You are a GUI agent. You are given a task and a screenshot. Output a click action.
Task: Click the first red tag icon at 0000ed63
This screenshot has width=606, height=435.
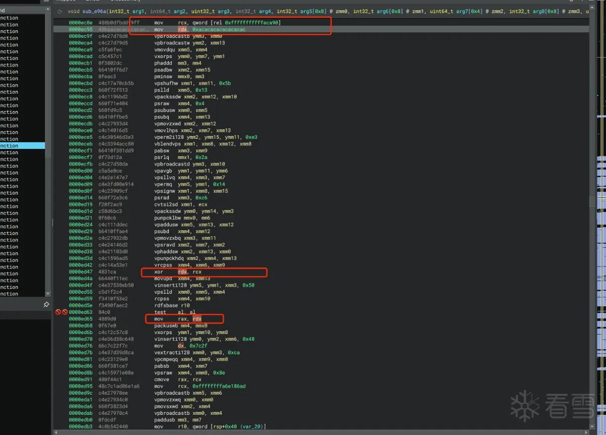pos(58,312)
